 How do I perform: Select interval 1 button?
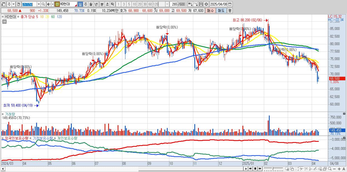(x=118, y=4)
